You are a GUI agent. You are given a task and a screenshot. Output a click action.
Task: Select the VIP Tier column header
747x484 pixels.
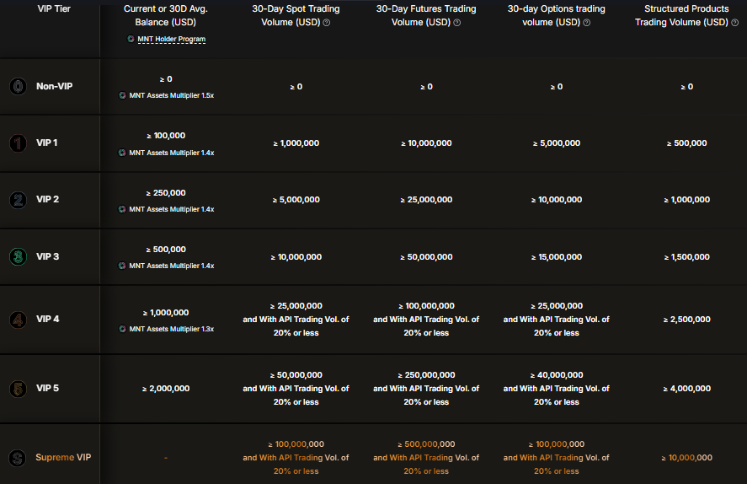(x=54, y=8)
